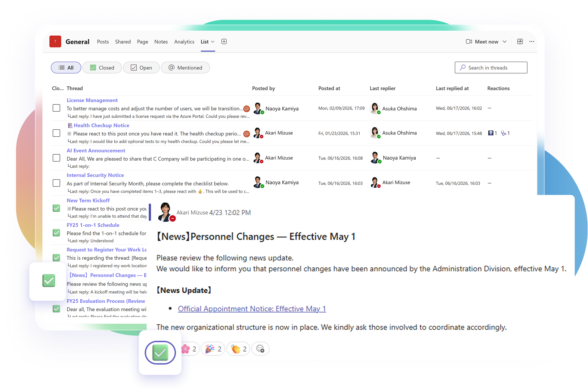Click the clapping hands reaction on the post
Screen dimensions: 588x392
238,349
